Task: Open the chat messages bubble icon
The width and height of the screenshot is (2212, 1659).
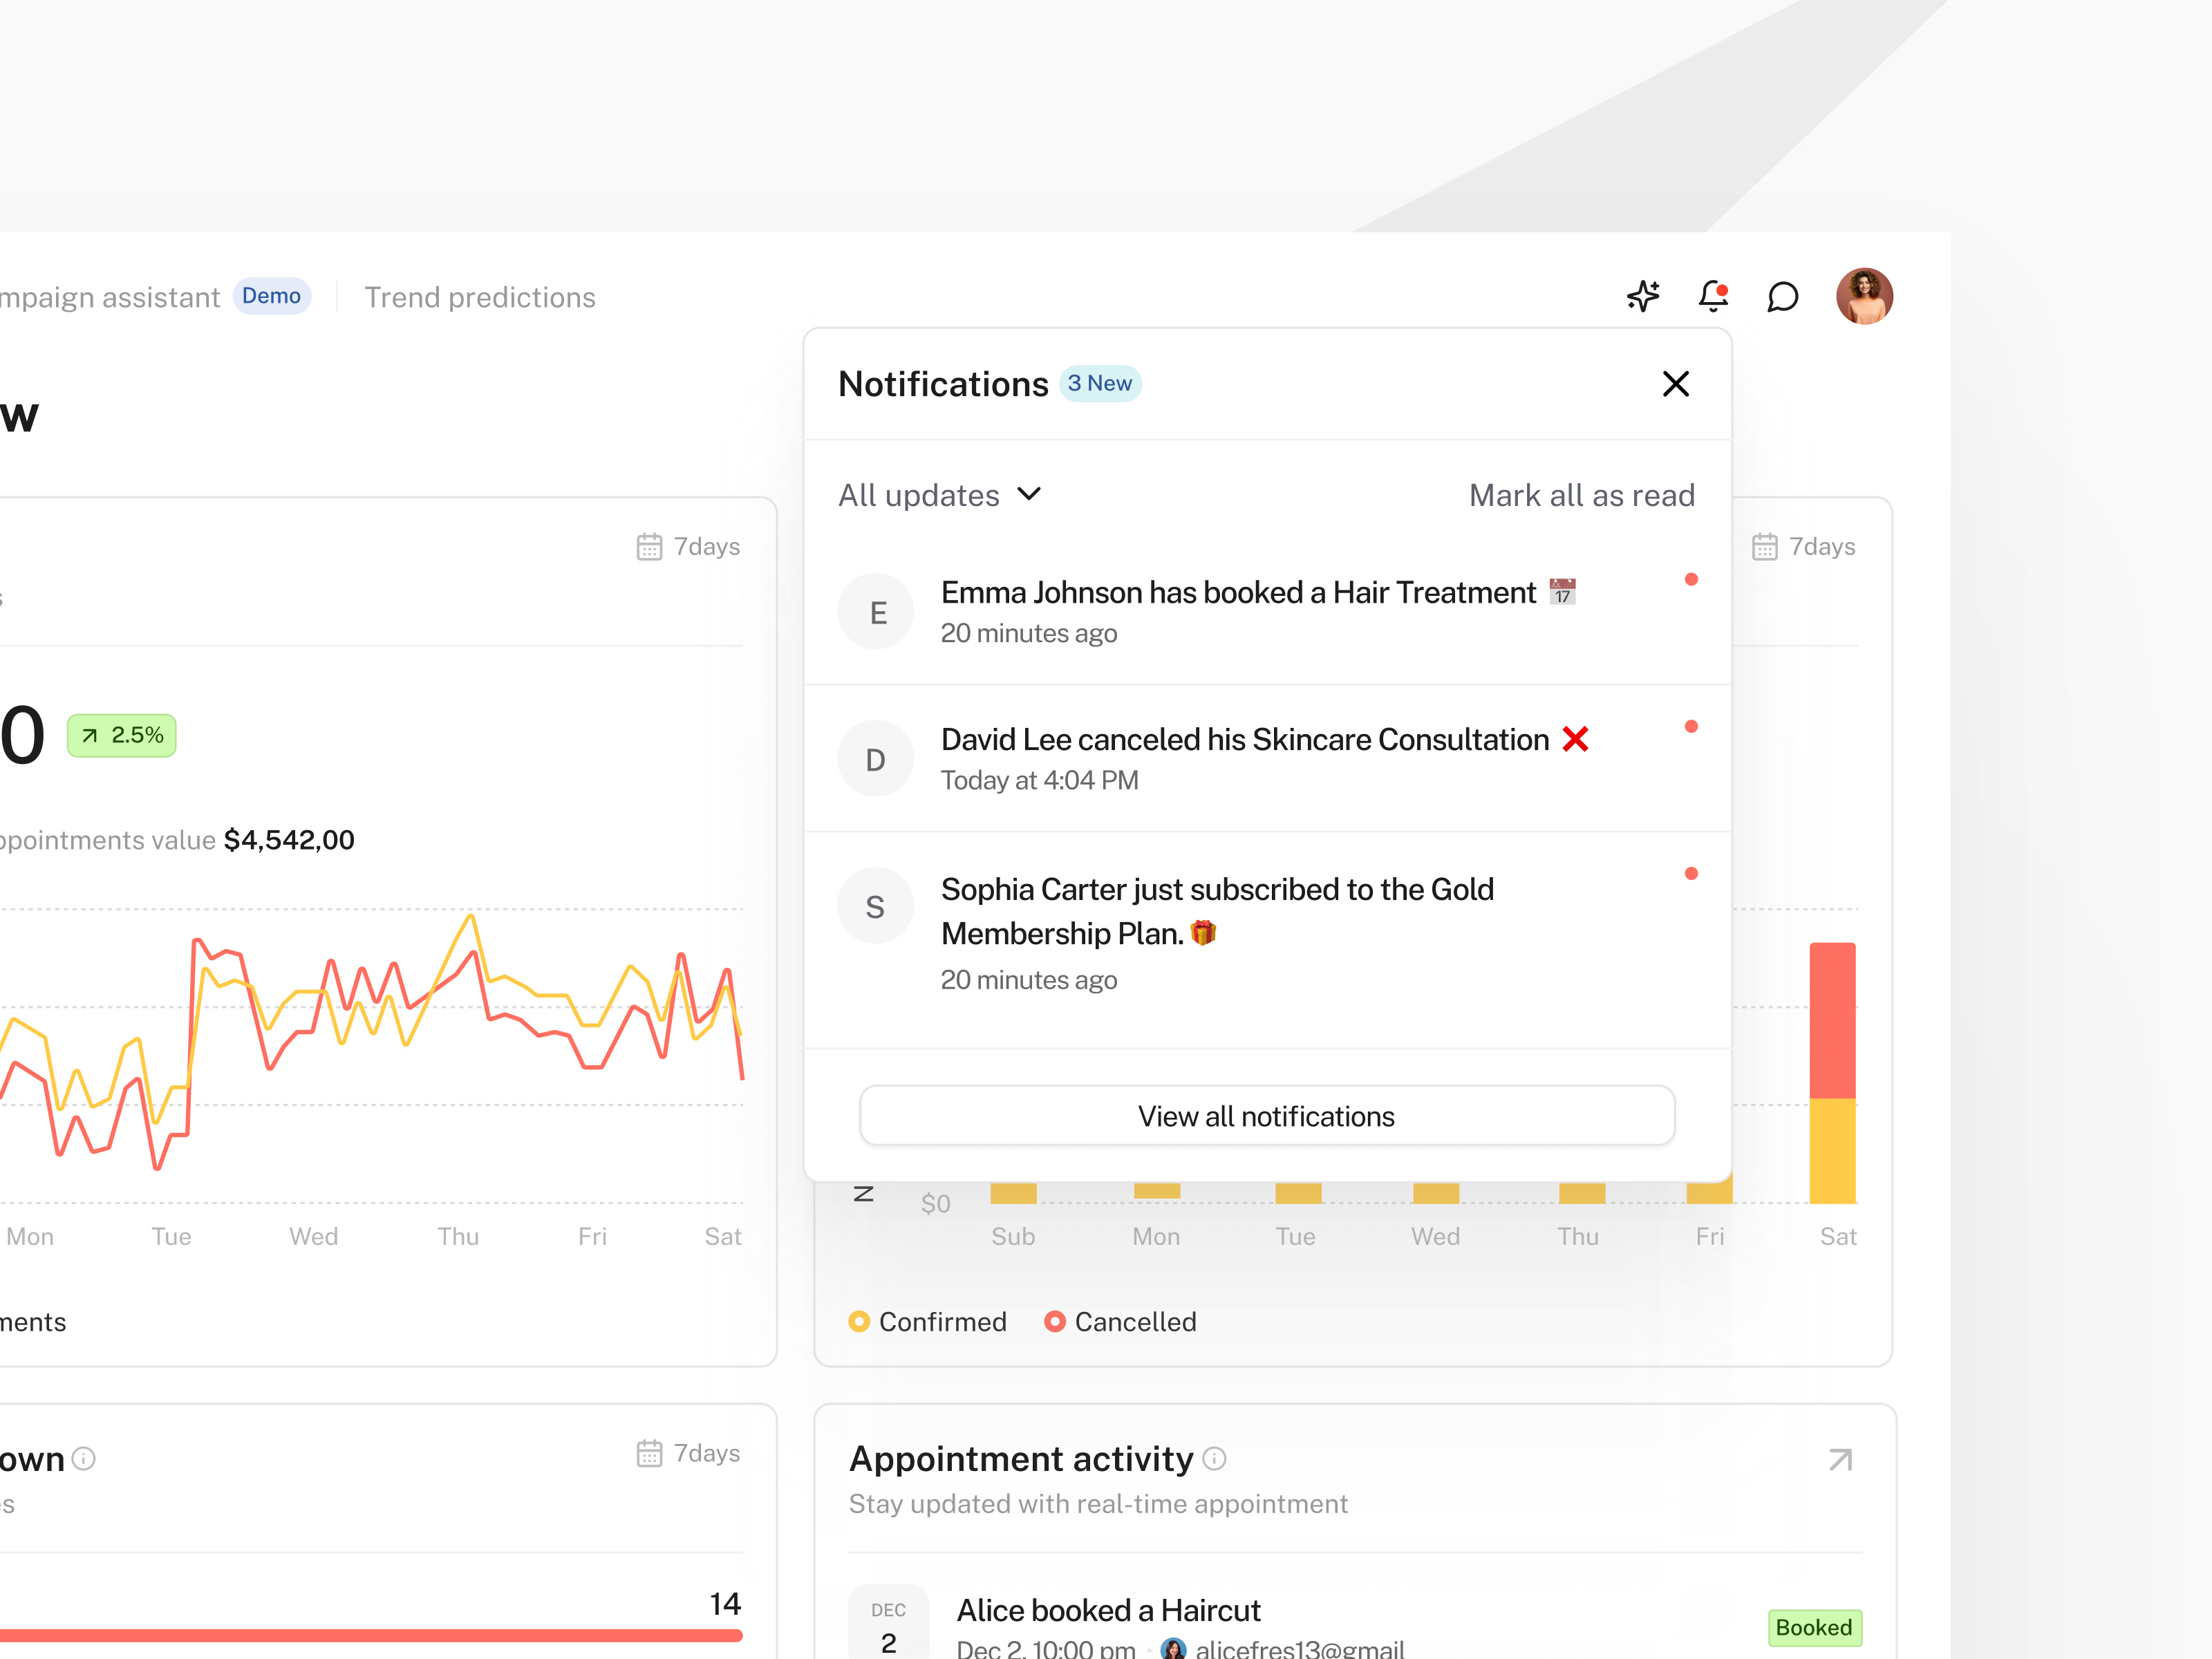Action: (1783, 297)
